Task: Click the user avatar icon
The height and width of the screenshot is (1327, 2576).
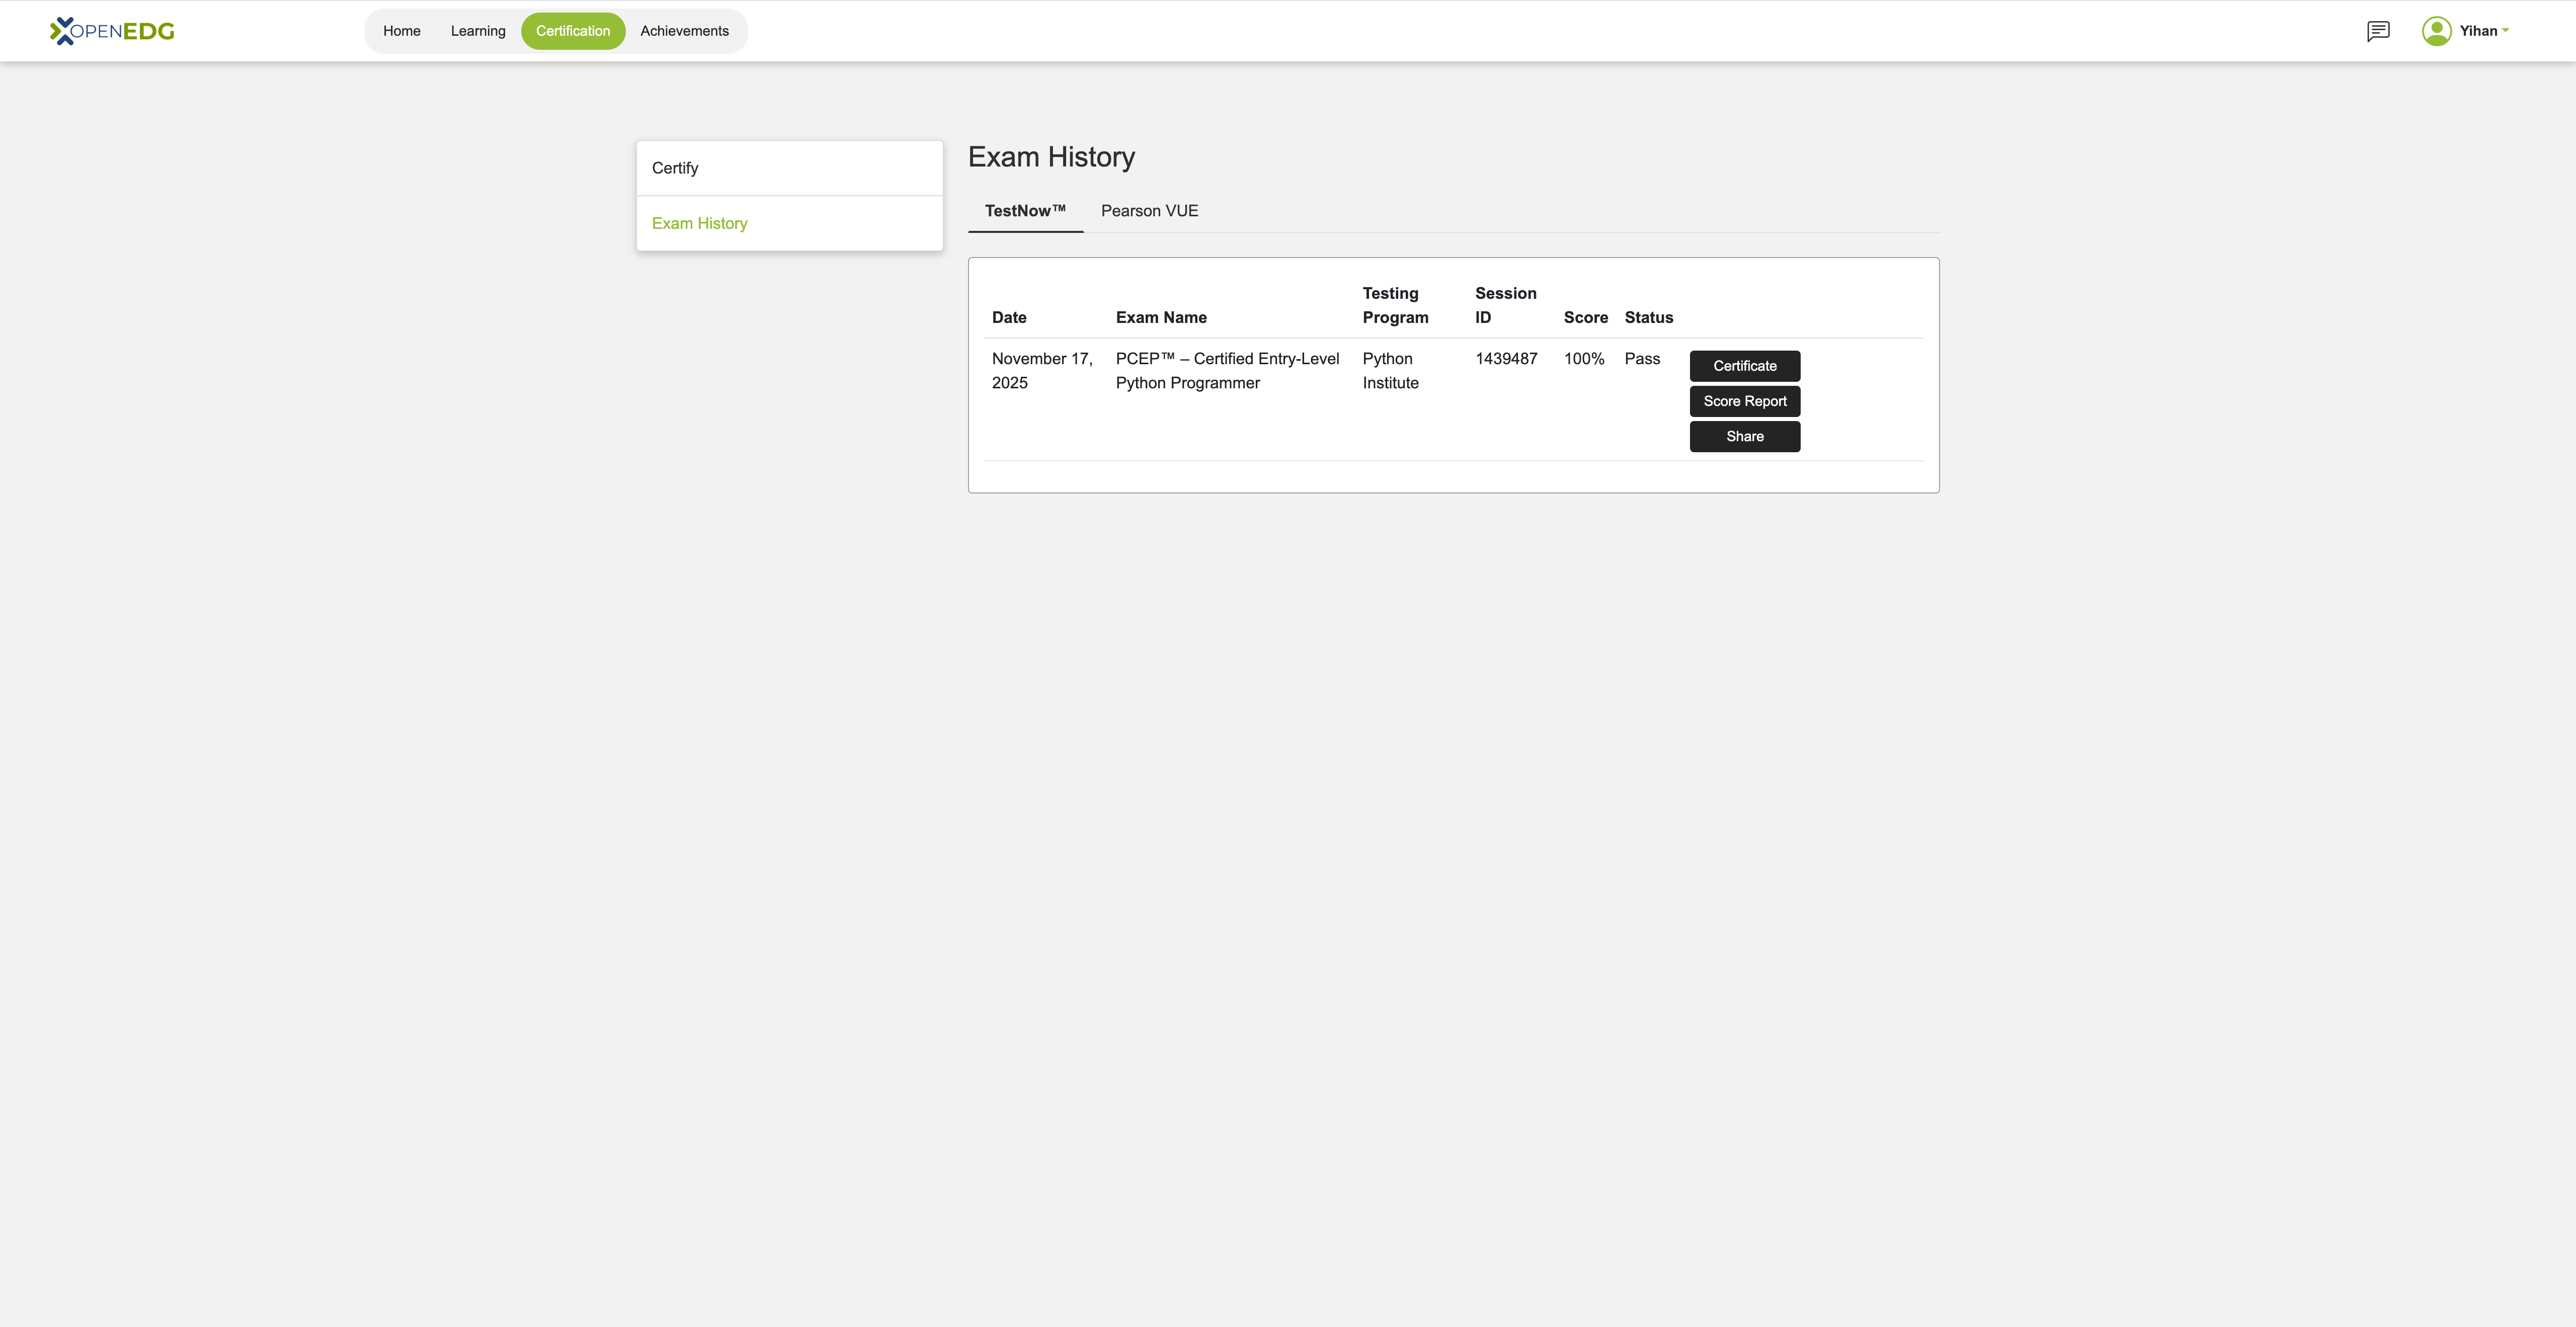Action: click(2436, 31)
